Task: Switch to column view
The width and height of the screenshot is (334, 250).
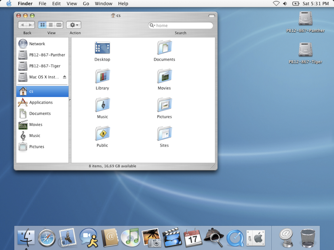Action: [59, 25]
